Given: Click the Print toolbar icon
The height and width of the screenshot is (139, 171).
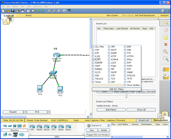Looking at the screenshot, I should 18,11.
